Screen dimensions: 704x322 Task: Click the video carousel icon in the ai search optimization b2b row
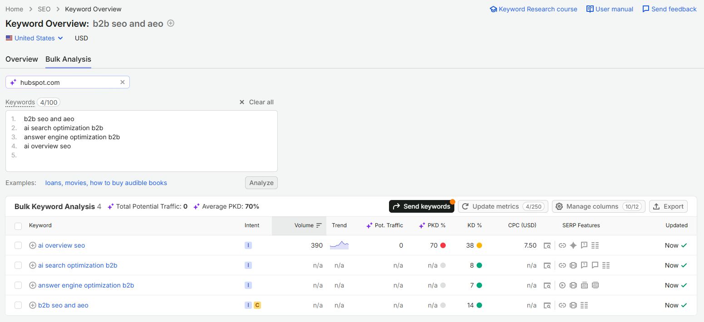pos(573,265)
